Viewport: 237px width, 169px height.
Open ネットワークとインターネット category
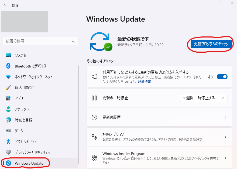pyautogui.click(x=40, y=77)
